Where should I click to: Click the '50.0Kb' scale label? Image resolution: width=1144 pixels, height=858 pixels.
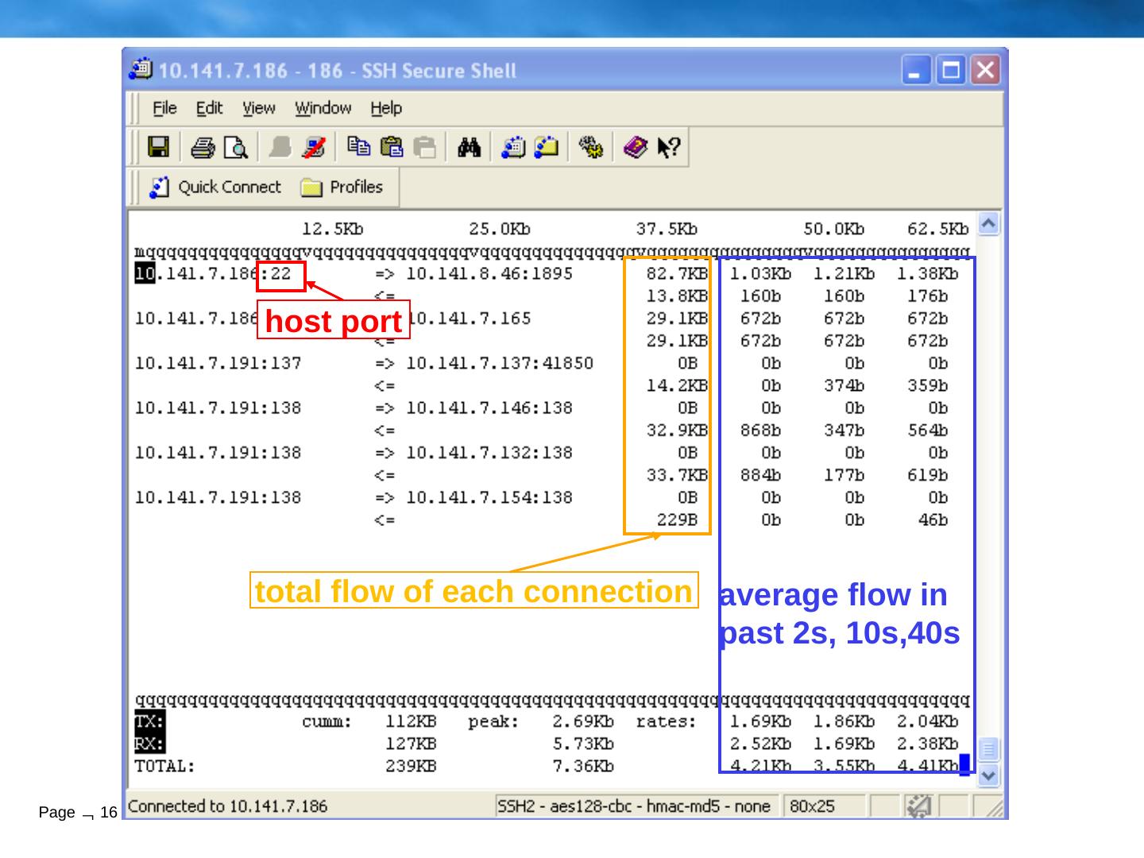[833, 230]
